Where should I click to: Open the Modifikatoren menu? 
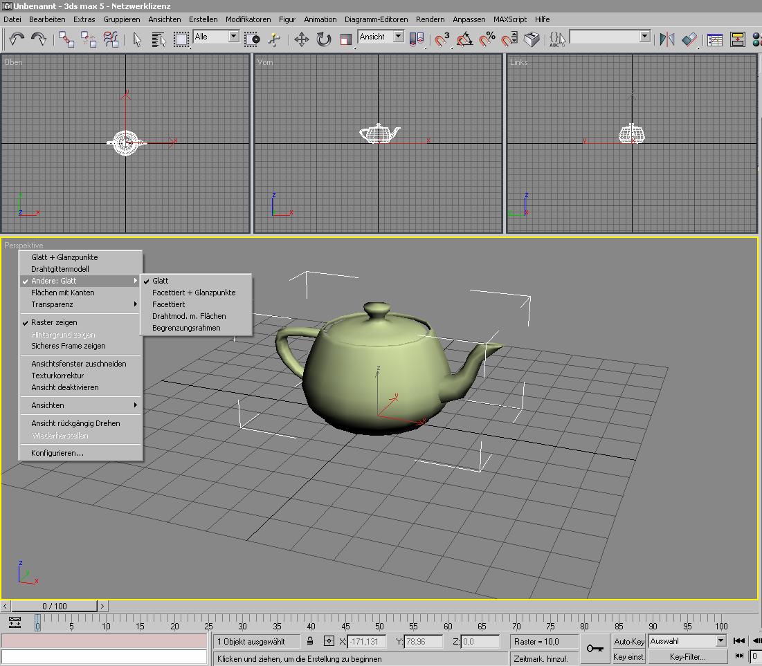click(x=248, y=19)
